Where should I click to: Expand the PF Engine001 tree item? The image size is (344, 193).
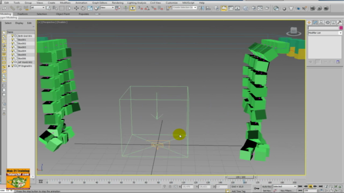[9, 66]
